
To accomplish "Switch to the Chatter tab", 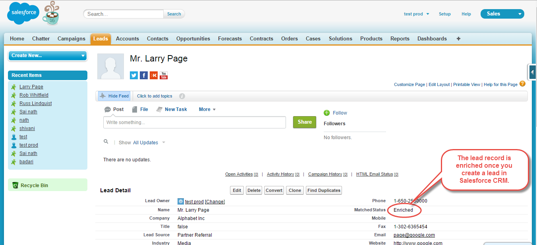I will click(41, 39).
